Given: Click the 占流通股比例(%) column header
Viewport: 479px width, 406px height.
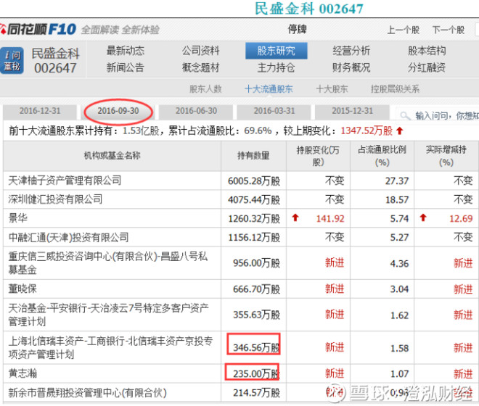Looking at the screenshot, I should pyautogui.click(x=382, y=156).
